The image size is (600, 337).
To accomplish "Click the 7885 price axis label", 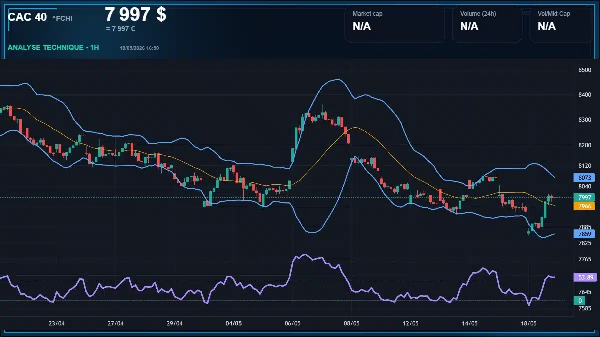I will point(585,227).
